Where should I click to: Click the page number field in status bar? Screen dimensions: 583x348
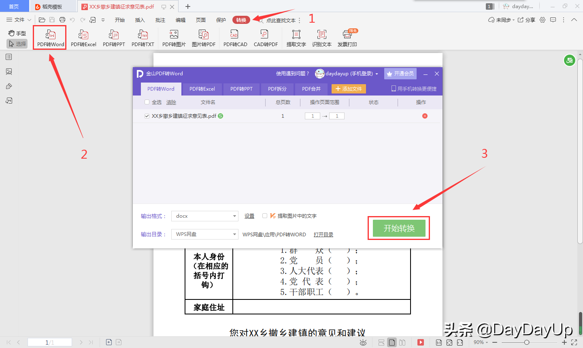[49, 342]
